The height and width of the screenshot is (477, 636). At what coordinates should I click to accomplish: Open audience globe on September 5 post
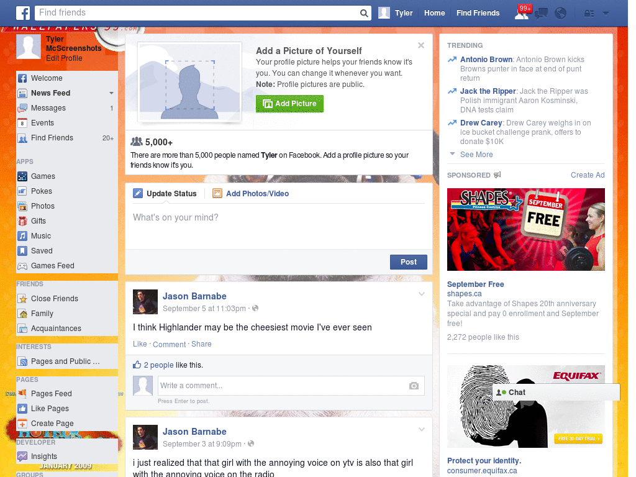tap(255, 308)
